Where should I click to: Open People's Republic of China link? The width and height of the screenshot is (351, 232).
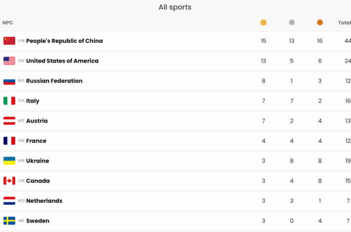coord(64,41)
